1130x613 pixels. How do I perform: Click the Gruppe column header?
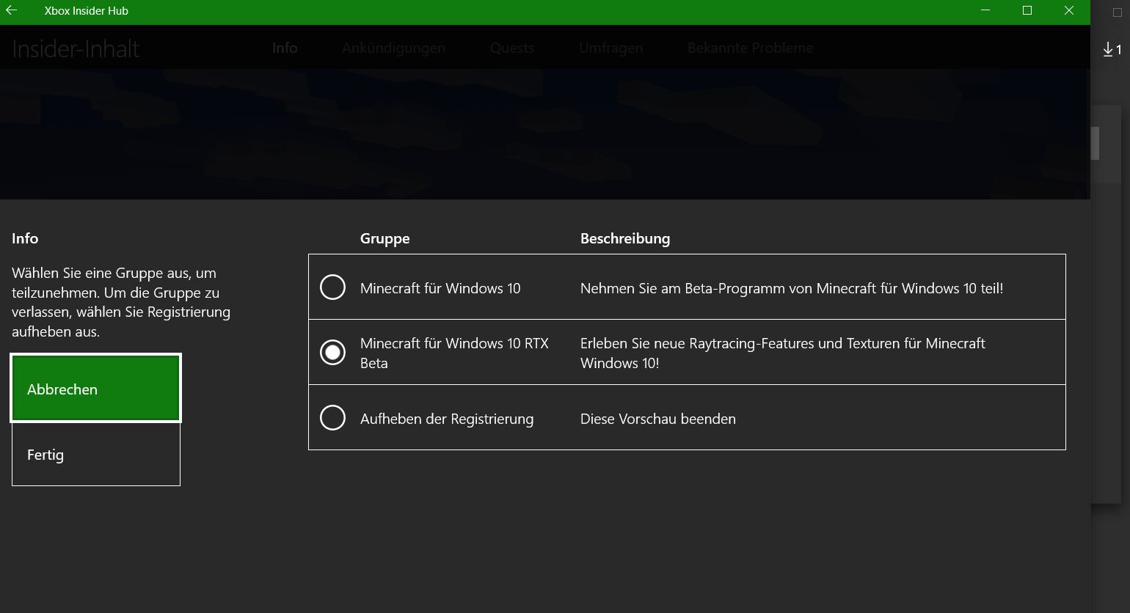click(385, 238)
